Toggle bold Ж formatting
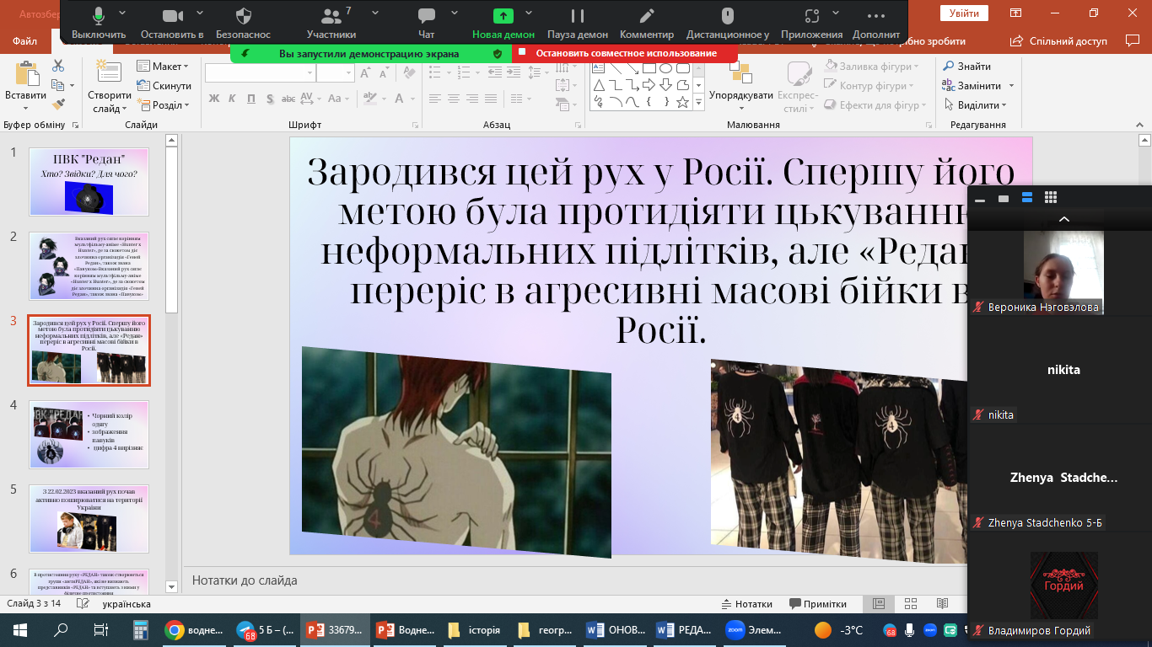 point(213,99)
